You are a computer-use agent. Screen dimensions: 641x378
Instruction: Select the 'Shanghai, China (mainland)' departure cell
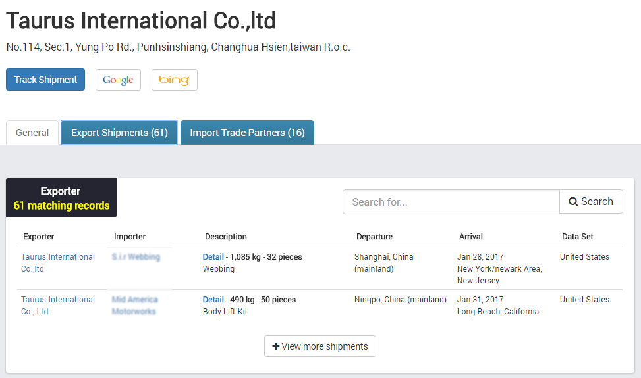click(x=384, y=262)
